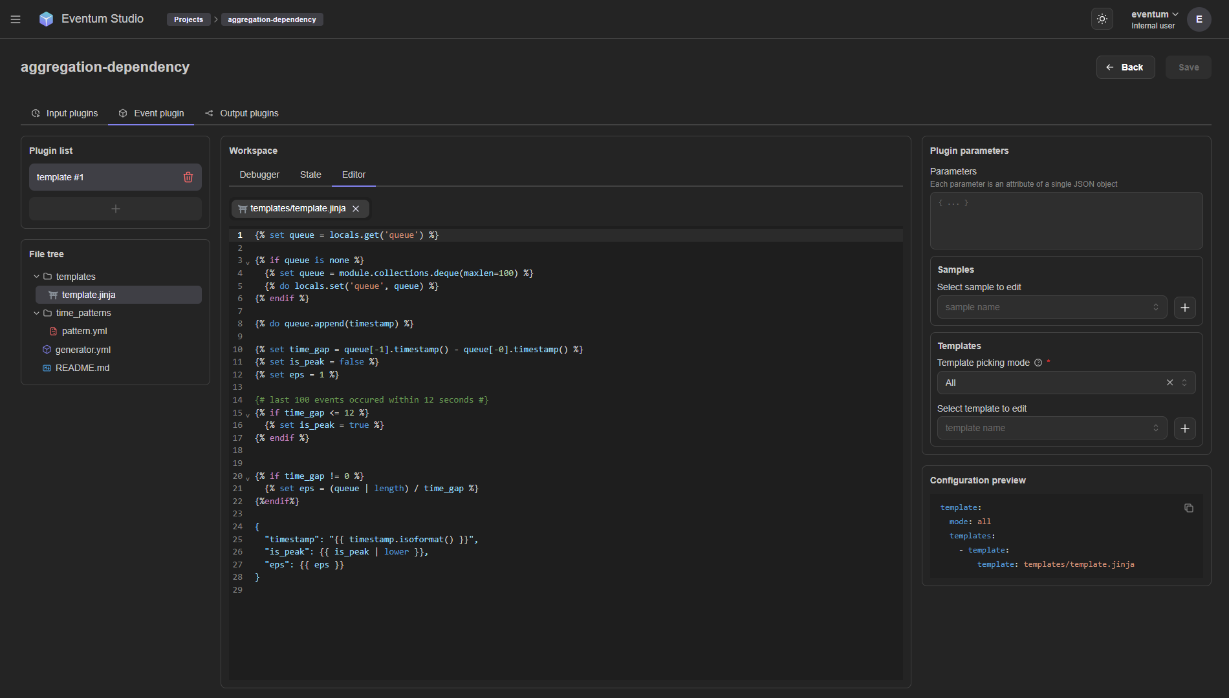
Task: Add a new template with plus icon
Action: pos(1184,428)
